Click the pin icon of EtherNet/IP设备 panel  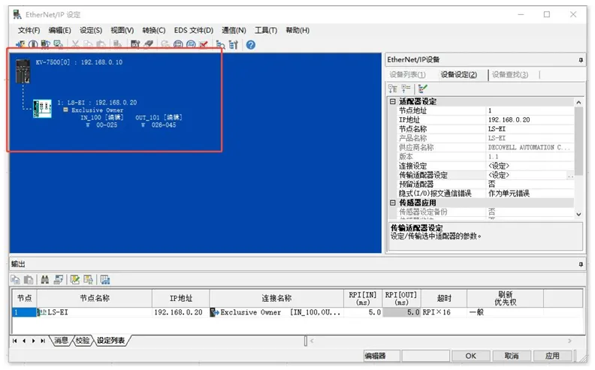[x=580, y=59]
